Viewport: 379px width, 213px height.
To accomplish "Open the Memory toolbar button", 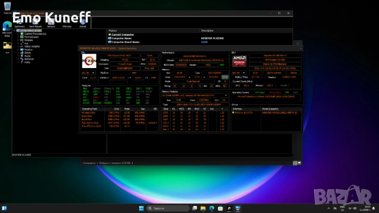I will point(67,24).
